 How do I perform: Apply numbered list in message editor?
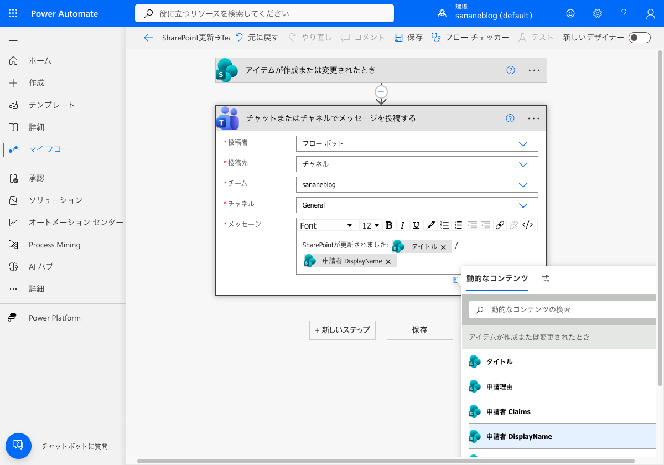[458, 225]
